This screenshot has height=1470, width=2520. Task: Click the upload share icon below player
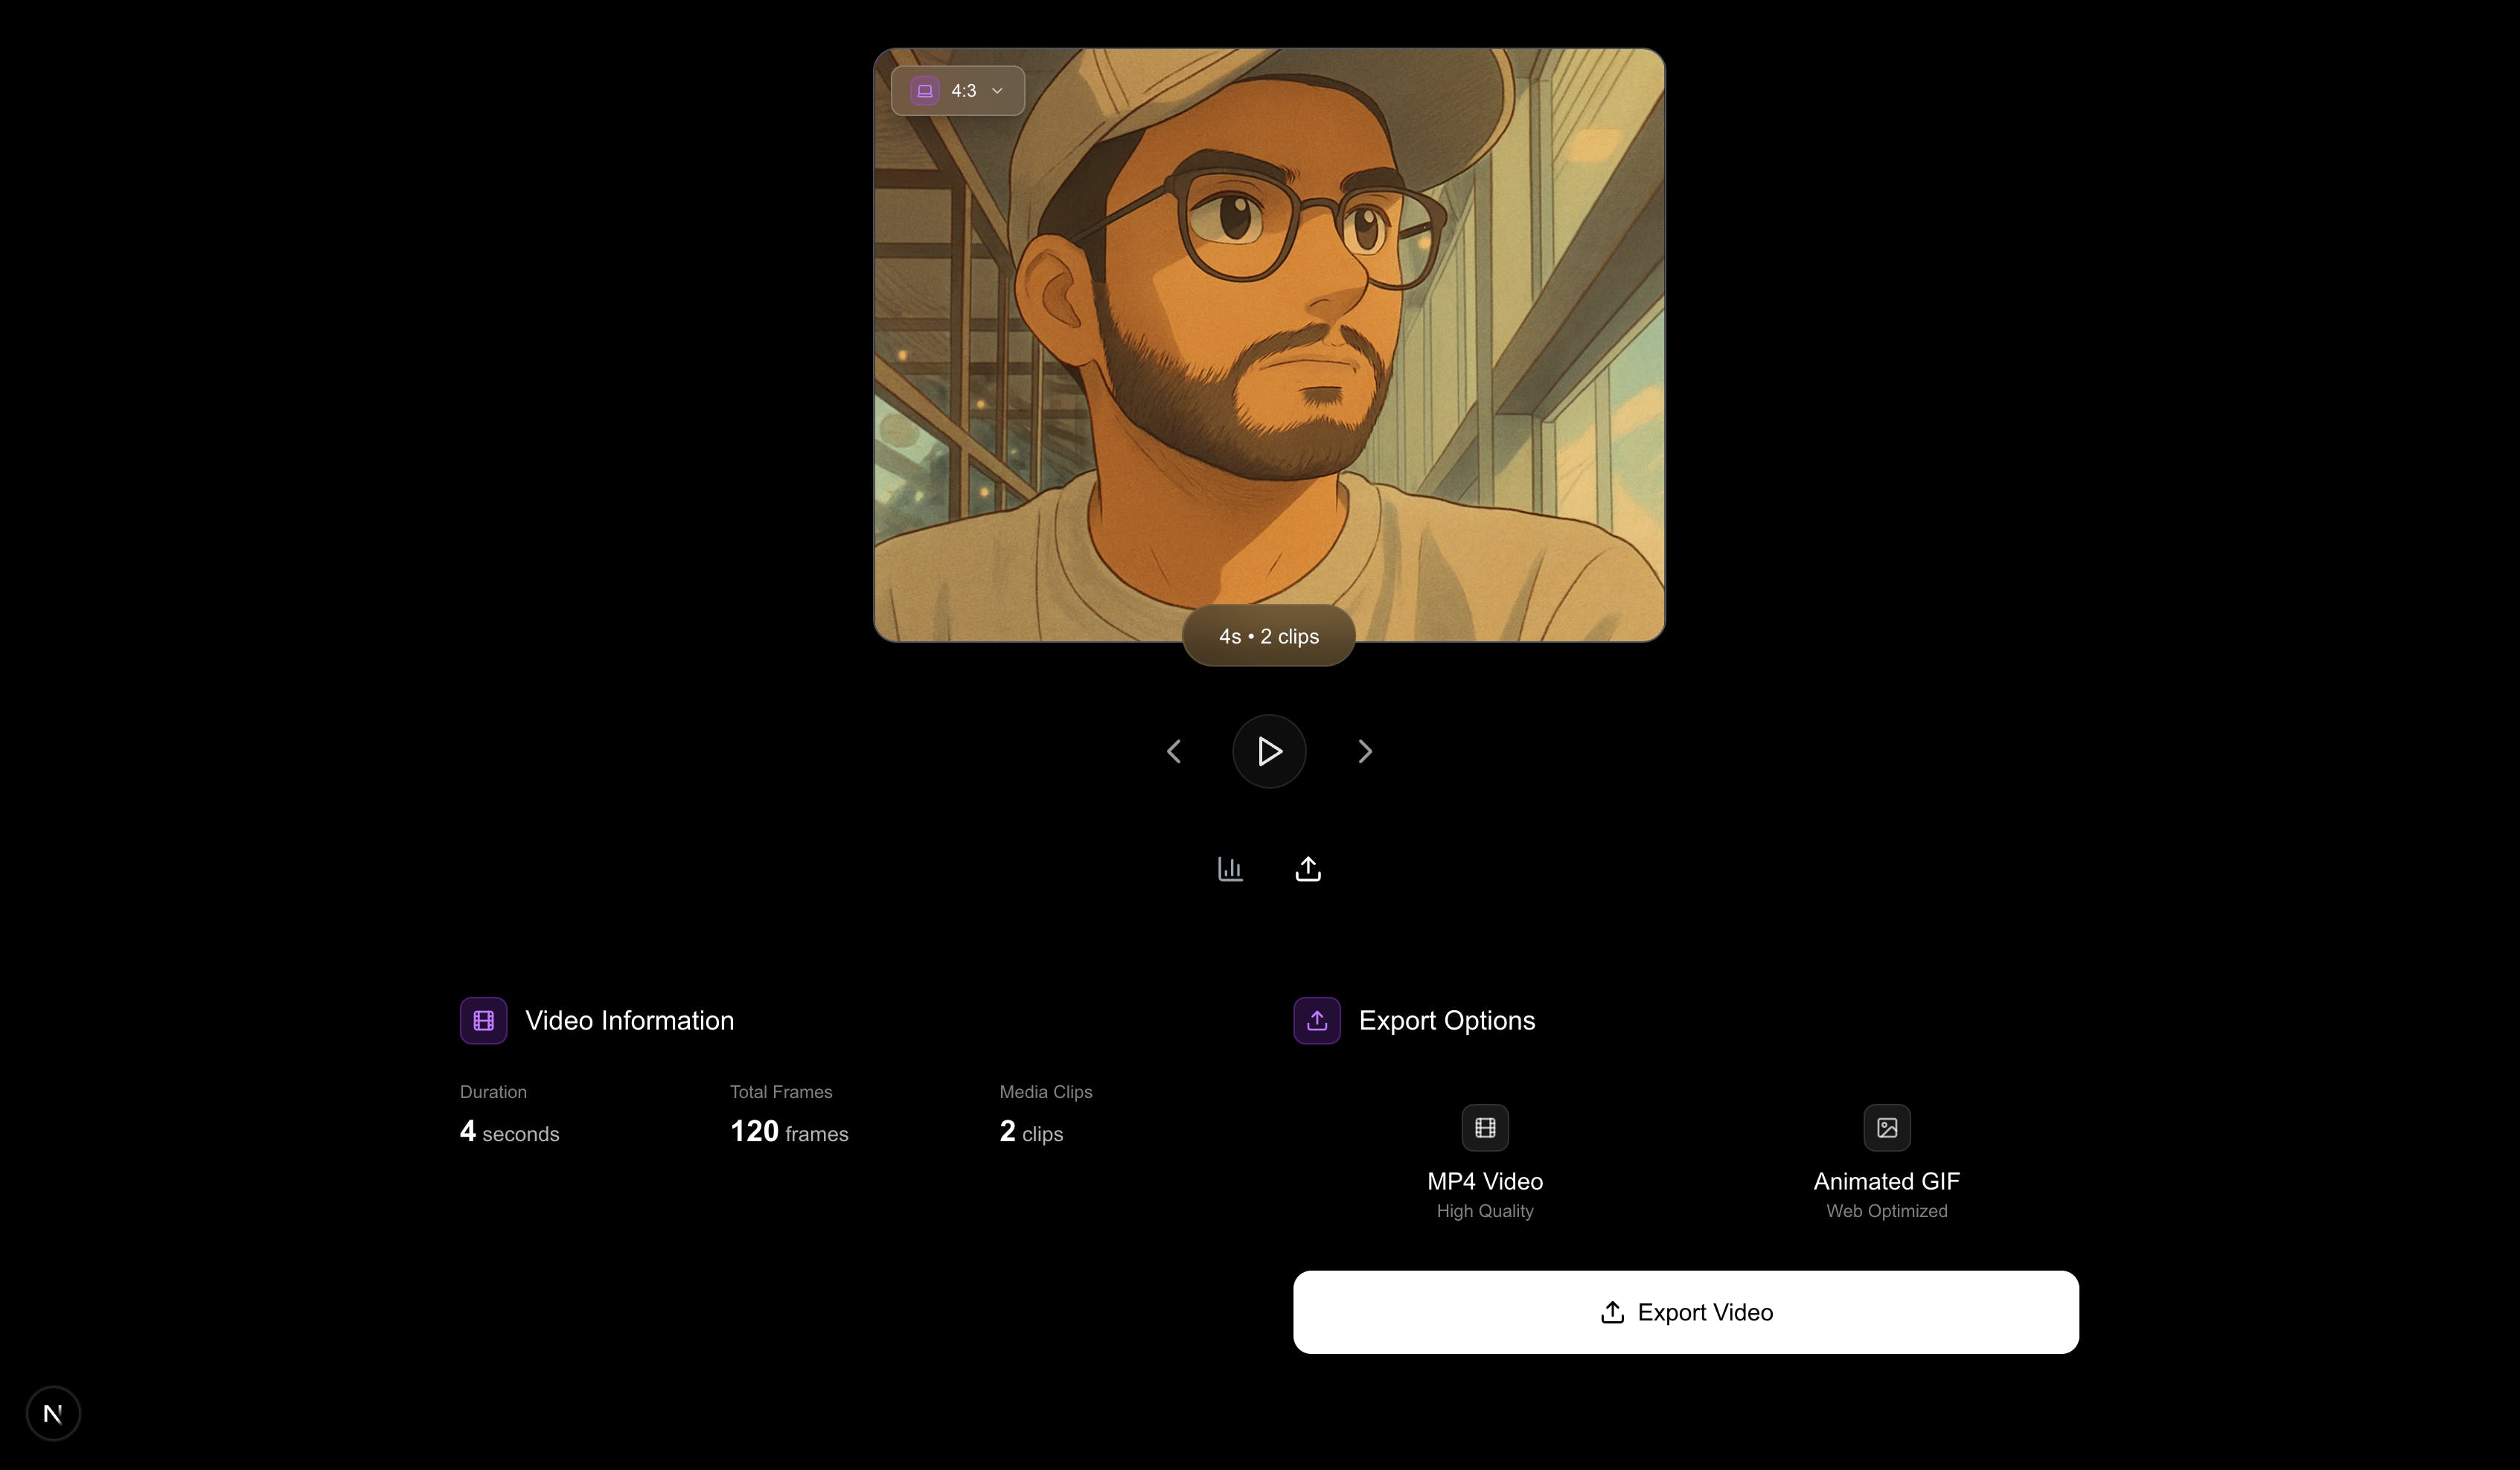tap(1308, 868)
